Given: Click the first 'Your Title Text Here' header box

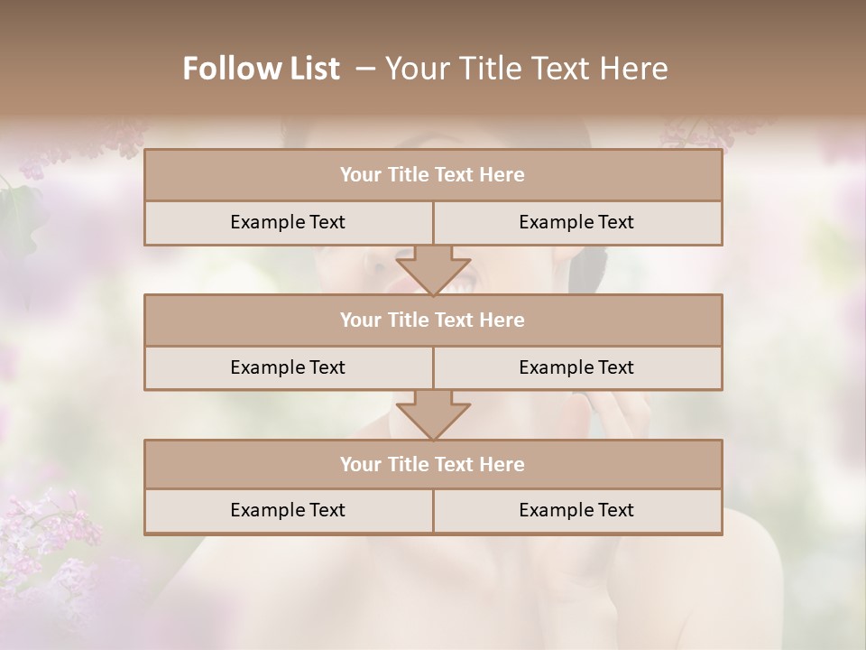Looking at the screenshot, I should point(432,175).
